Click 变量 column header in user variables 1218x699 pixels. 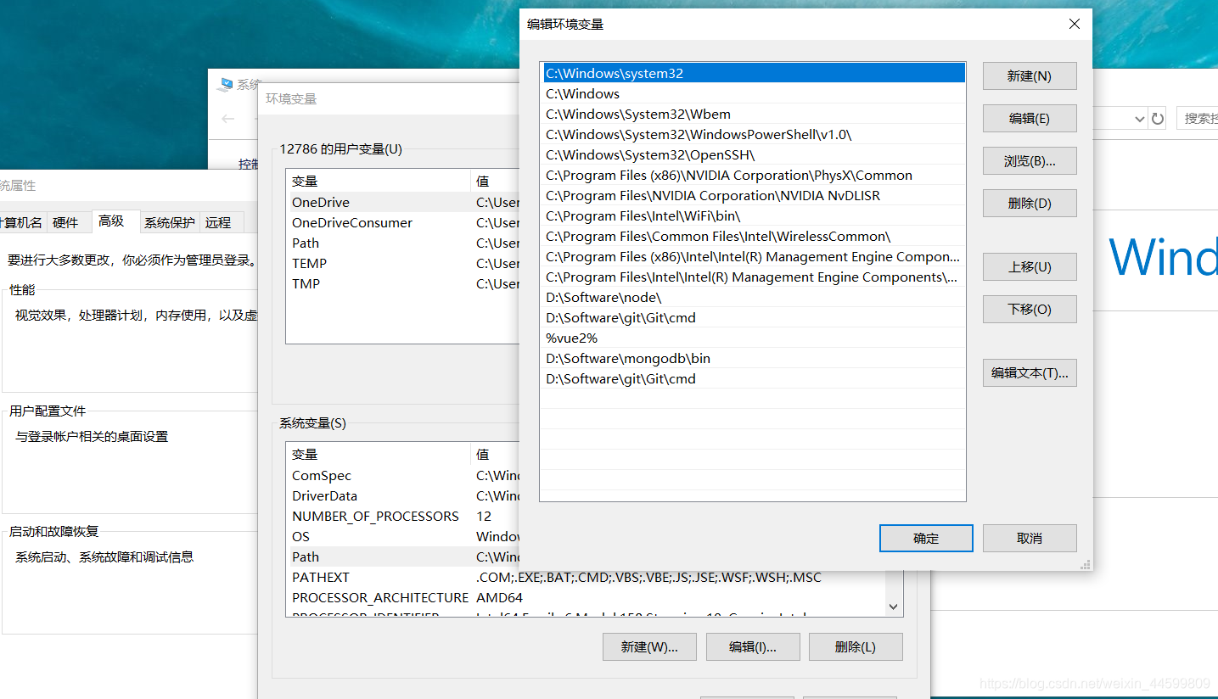click(378, 181)
